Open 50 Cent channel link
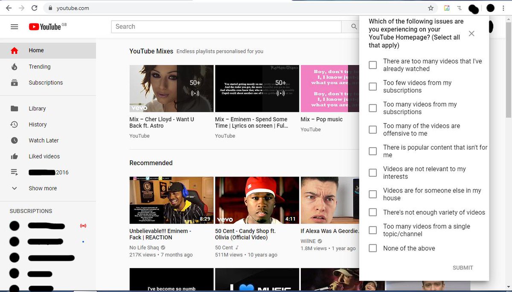Viewport: 512px width, 292px height. [x=224, y=248]
